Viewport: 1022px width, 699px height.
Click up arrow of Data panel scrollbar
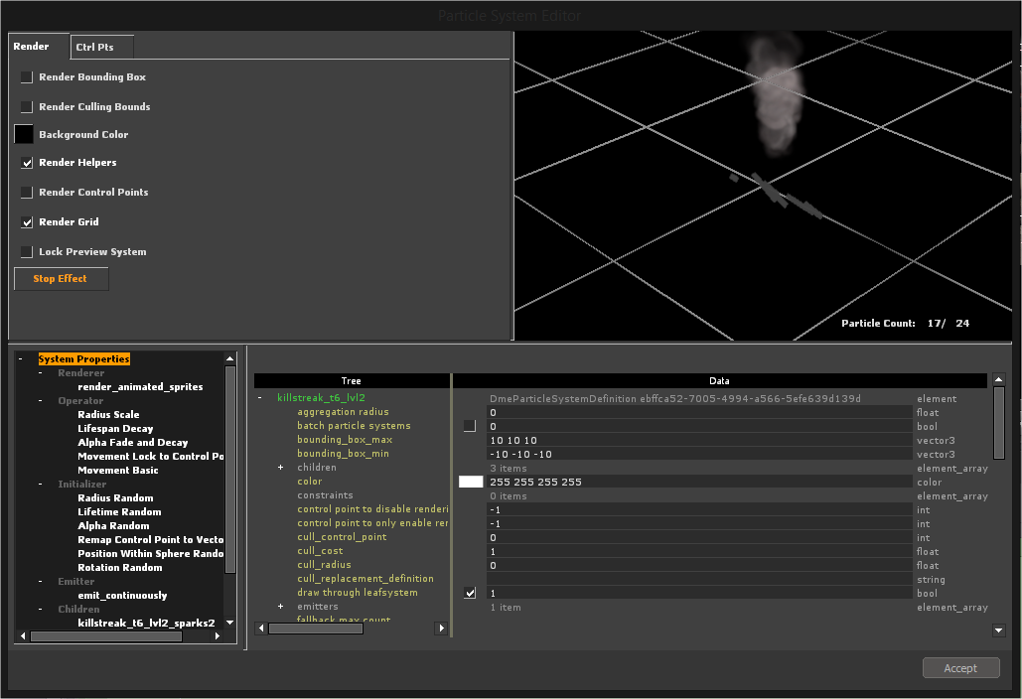tap(998, 380)
